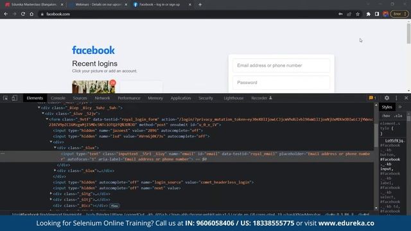Open the Application tab in DevTools

coord(180,98)
